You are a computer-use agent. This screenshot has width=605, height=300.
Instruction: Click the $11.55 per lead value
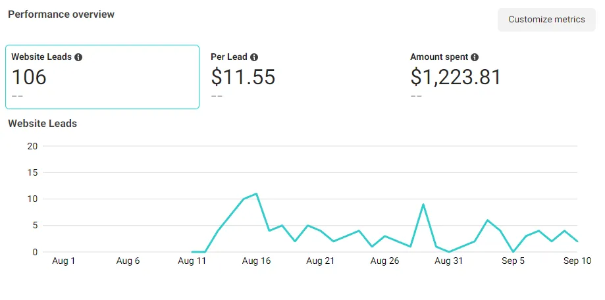click(243, 77)
